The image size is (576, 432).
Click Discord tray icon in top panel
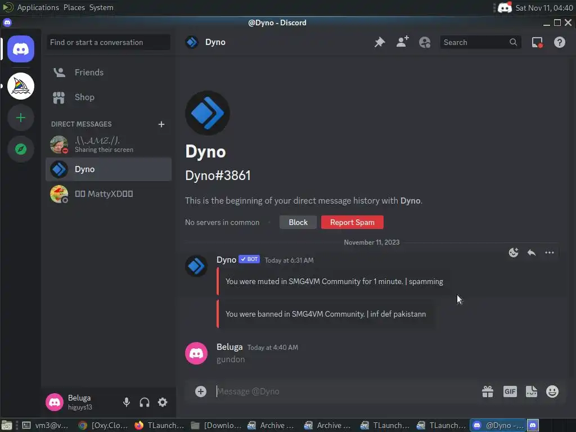505,8
